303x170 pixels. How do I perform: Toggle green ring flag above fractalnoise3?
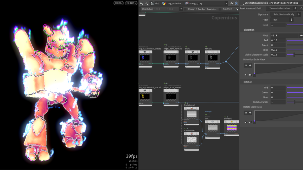click(x=185, y=128)
